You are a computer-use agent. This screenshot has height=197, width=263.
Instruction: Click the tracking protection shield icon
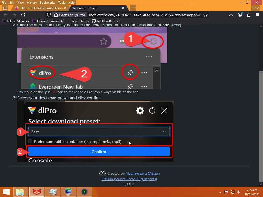[49, 15]
